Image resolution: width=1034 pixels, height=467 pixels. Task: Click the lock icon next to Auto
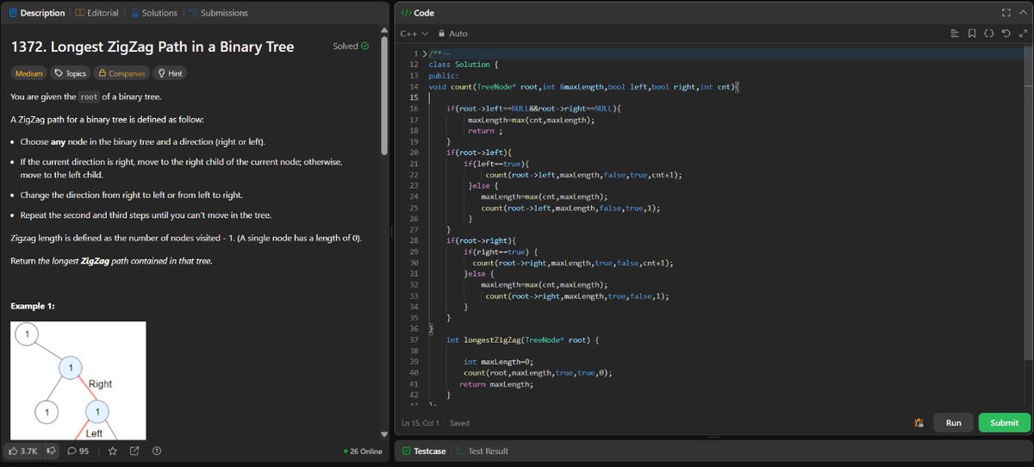[442, 34]
